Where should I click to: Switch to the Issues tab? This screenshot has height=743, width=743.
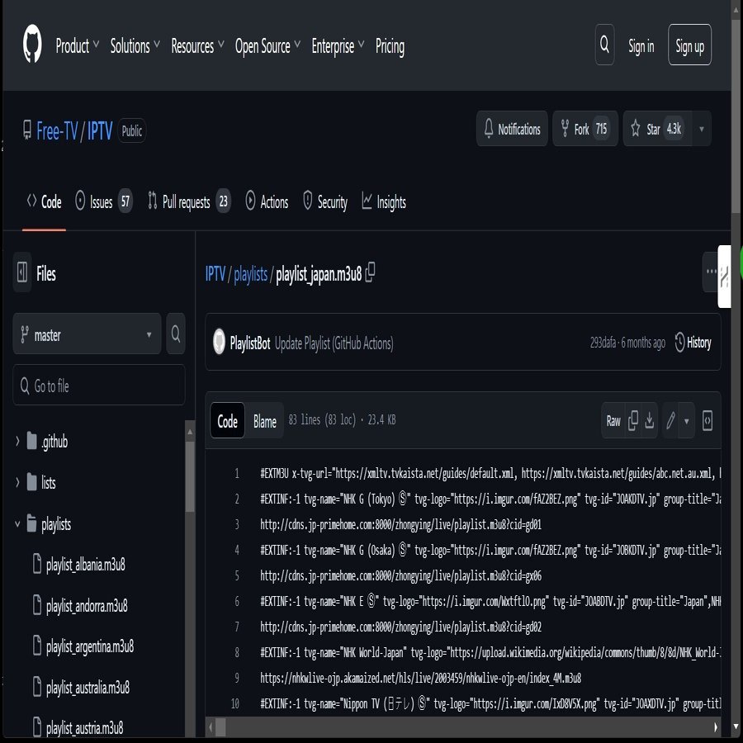coord(103,201)
